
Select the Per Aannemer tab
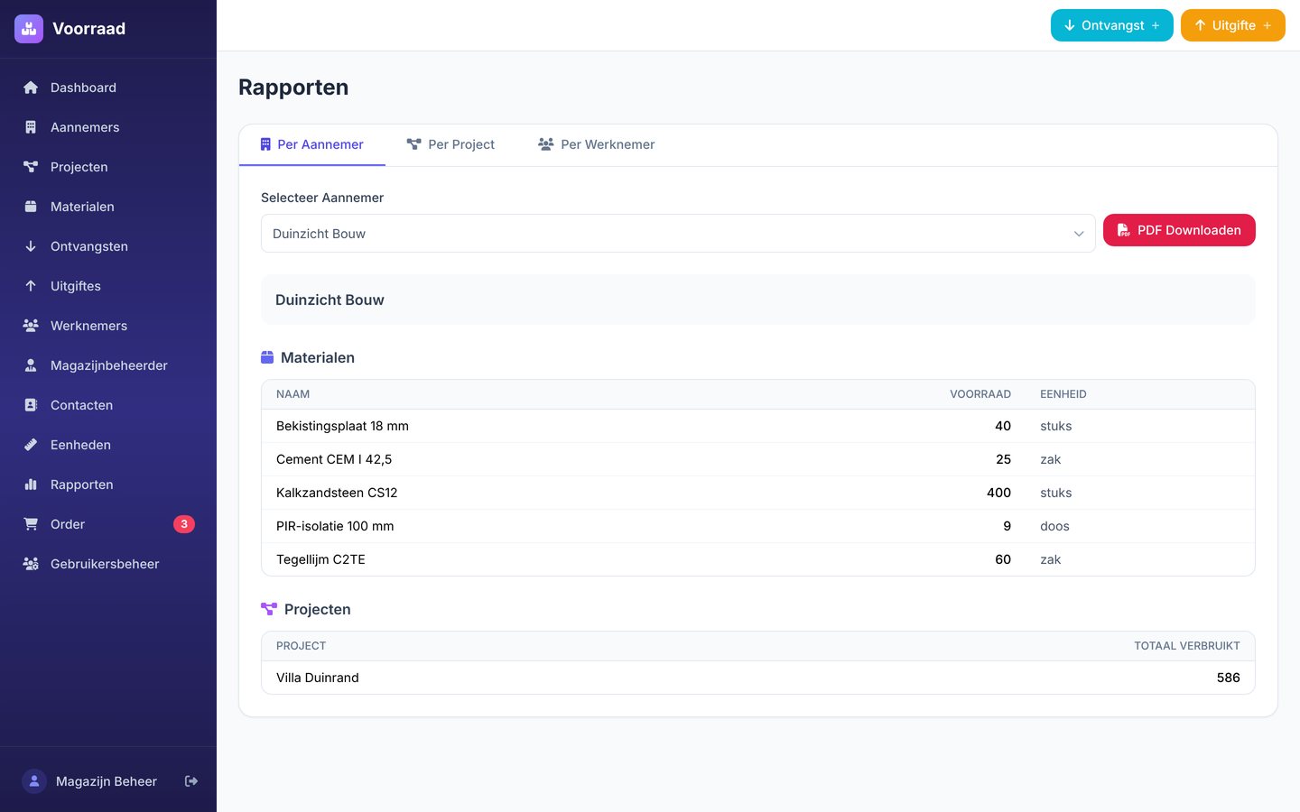tap(312, 144)
